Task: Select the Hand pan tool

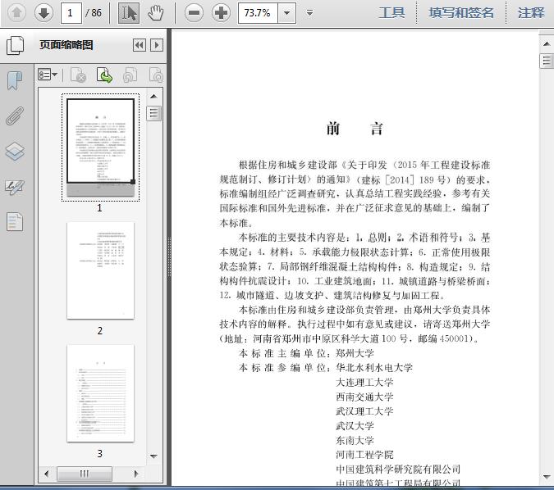Action: 155,12
